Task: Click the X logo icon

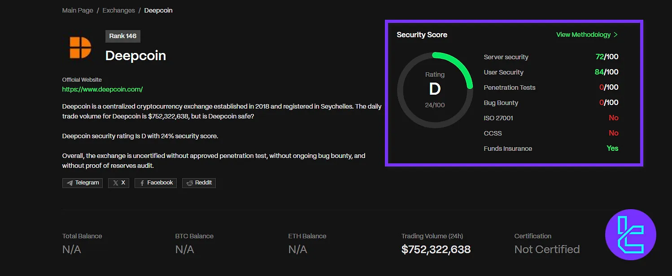Action: click(116, 183)
